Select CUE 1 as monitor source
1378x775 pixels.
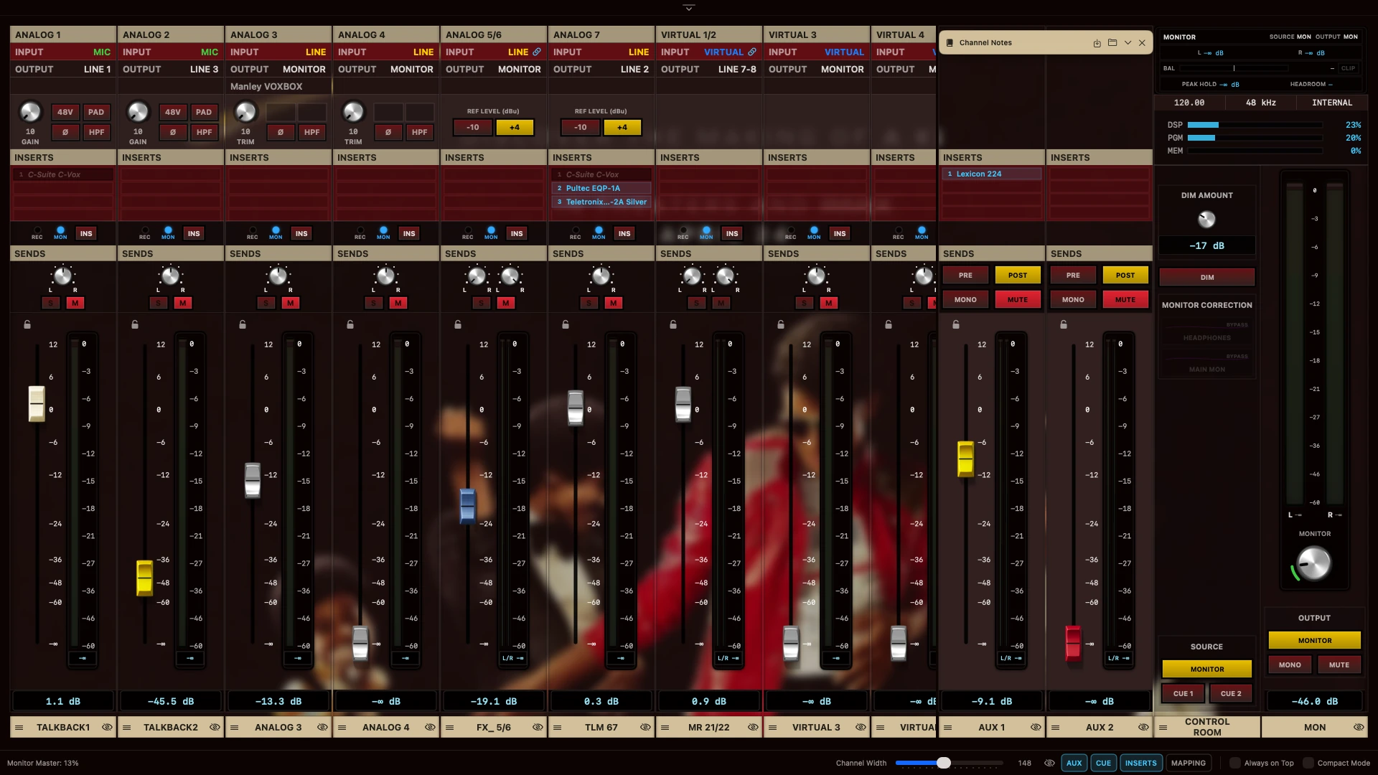1184,693
